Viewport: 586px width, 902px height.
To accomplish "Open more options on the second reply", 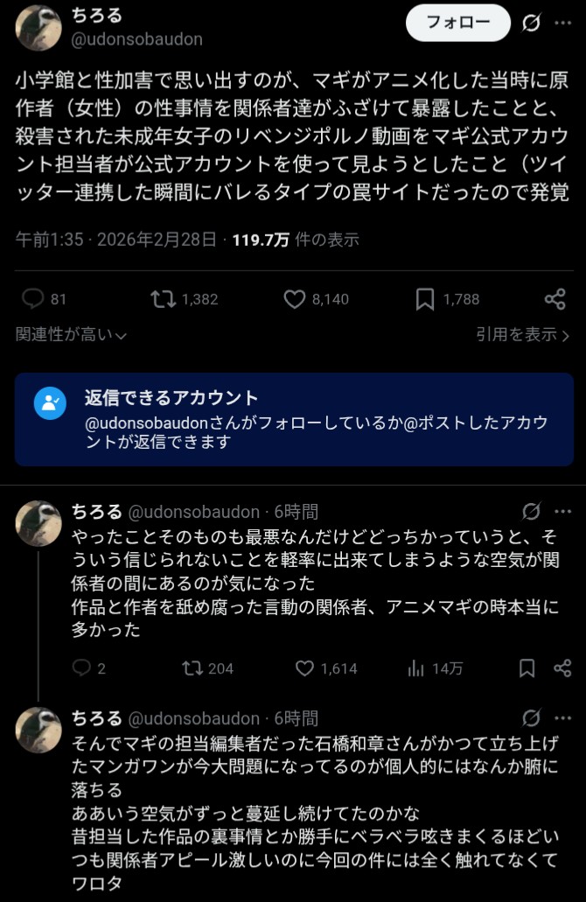I will (x=562, y=718).
